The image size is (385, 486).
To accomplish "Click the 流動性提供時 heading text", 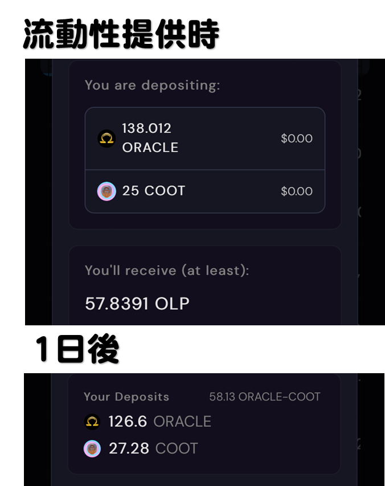I will (x=121, y=34).
